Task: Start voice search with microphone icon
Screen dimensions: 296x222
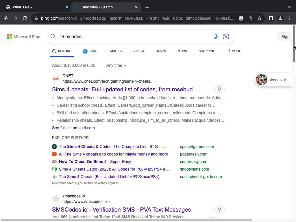Action: point(216,37)
